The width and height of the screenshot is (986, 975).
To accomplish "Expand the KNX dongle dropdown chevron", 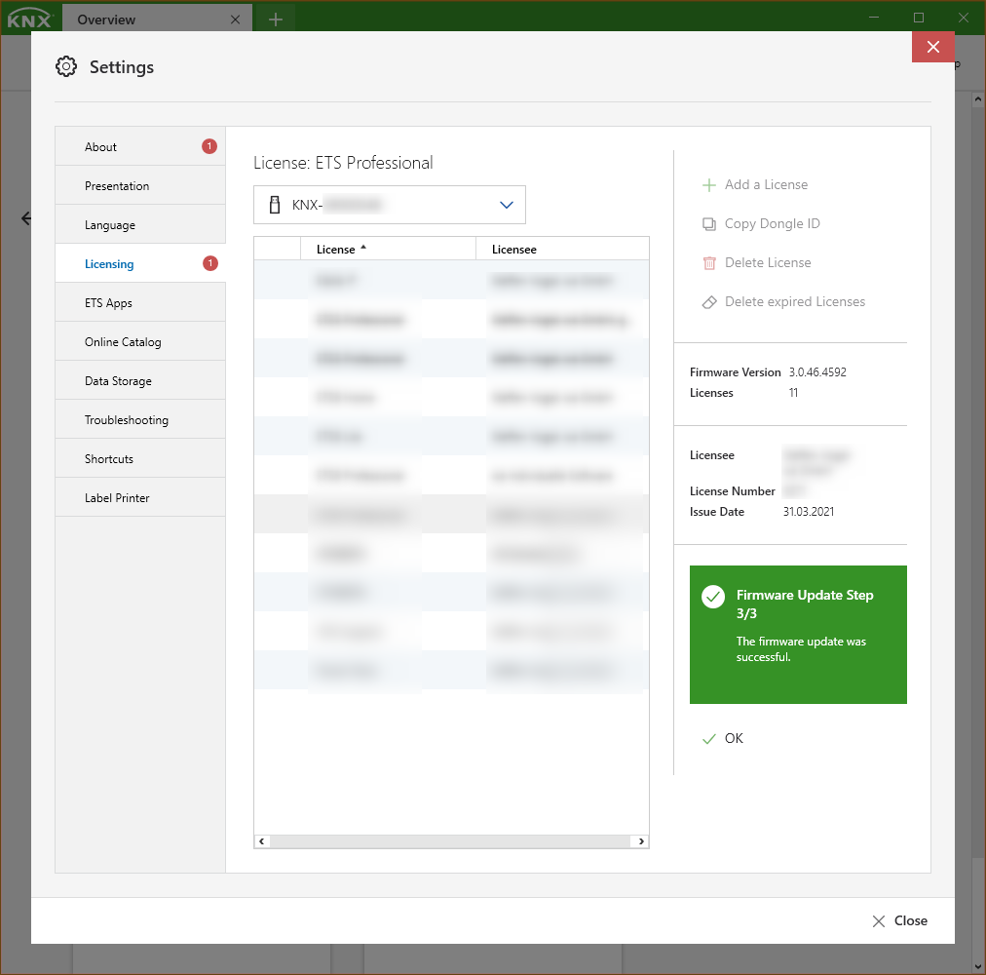I will [x=507, y=205].
